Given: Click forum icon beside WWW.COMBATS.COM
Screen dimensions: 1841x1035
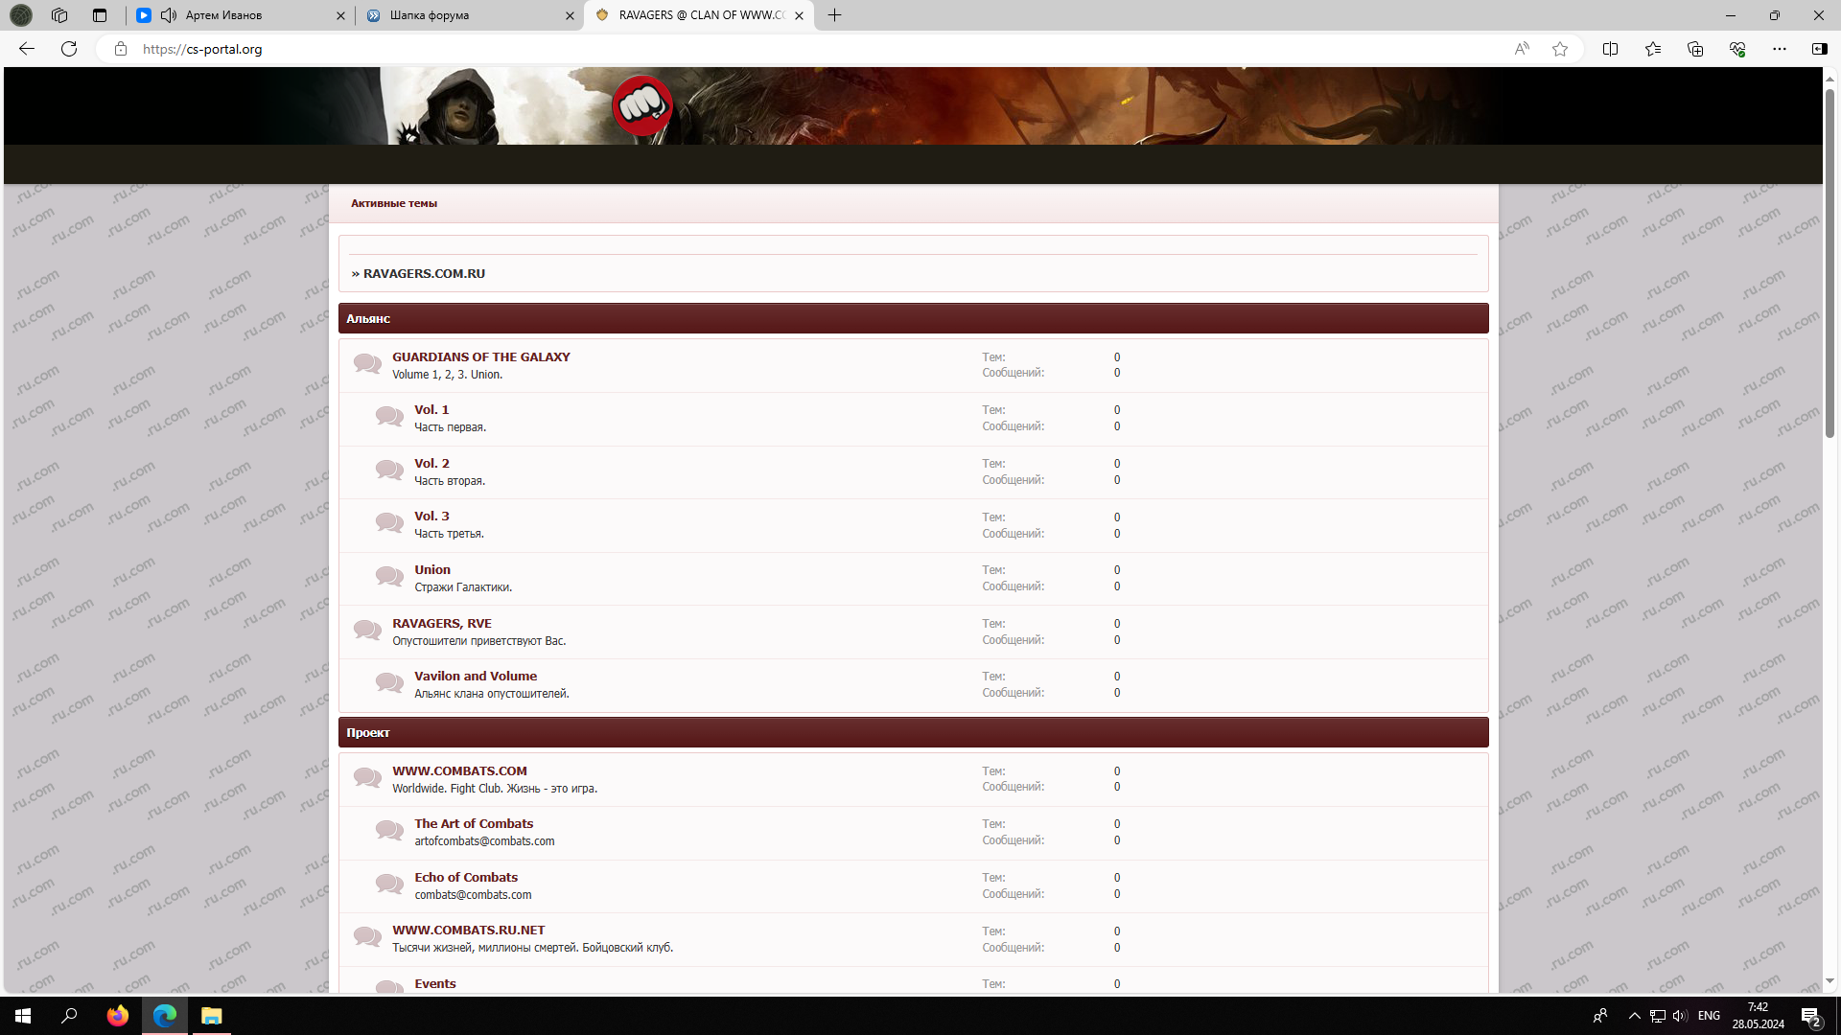Looking at the screenshot, I should click(367, 777).
